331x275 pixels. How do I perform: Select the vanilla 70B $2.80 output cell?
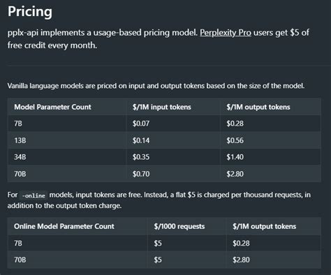(x=235, y=174)
